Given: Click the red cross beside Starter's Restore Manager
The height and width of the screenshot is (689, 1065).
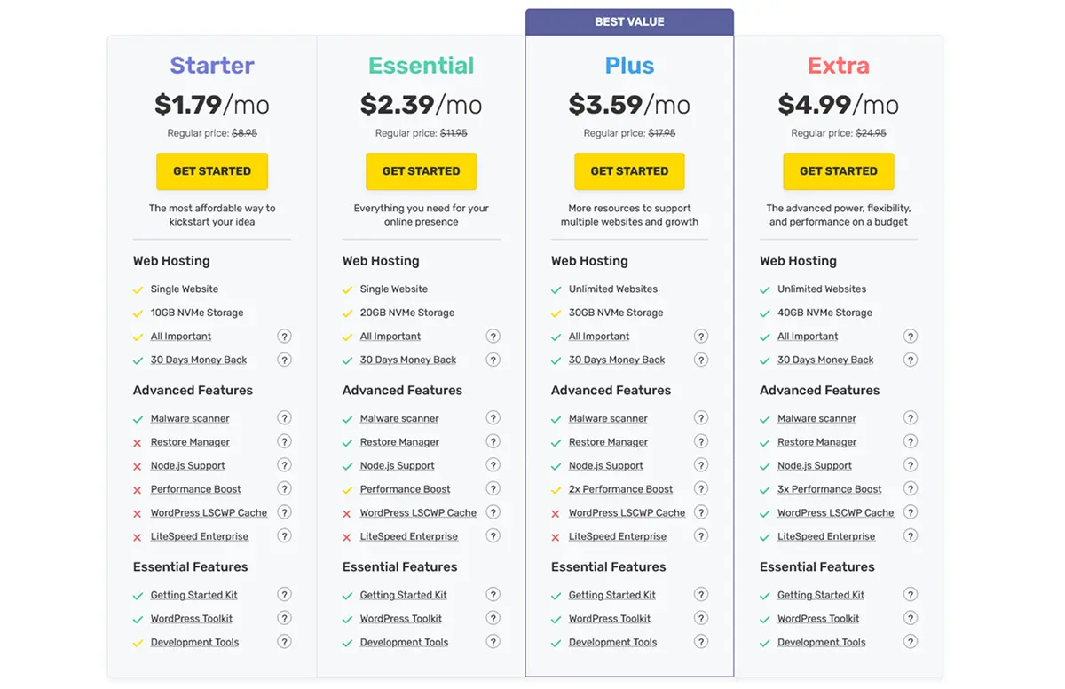Looking at the screenshot, I should (138, 441).
